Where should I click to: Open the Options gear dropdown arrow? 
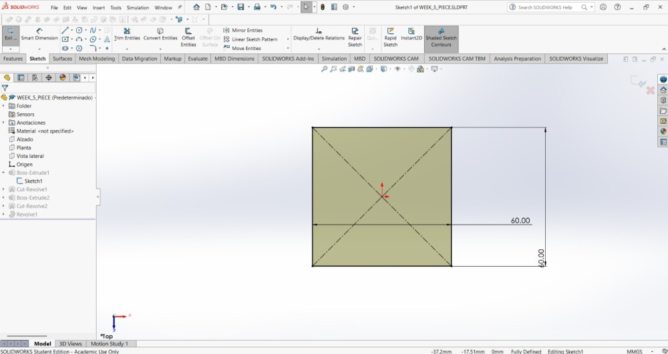(x=353, y=7)
